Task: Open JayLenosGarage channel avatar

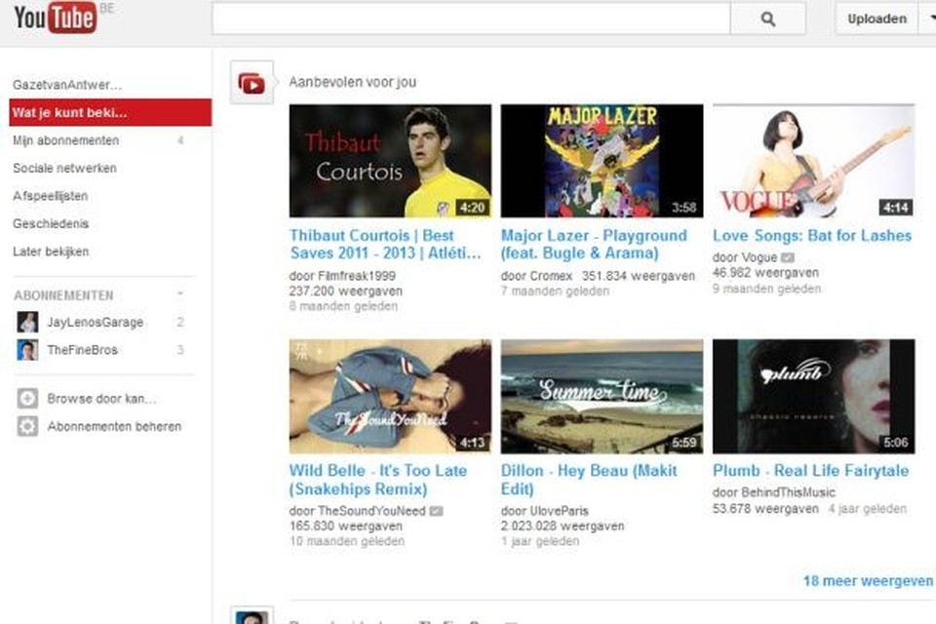Action: pos(27,322)
